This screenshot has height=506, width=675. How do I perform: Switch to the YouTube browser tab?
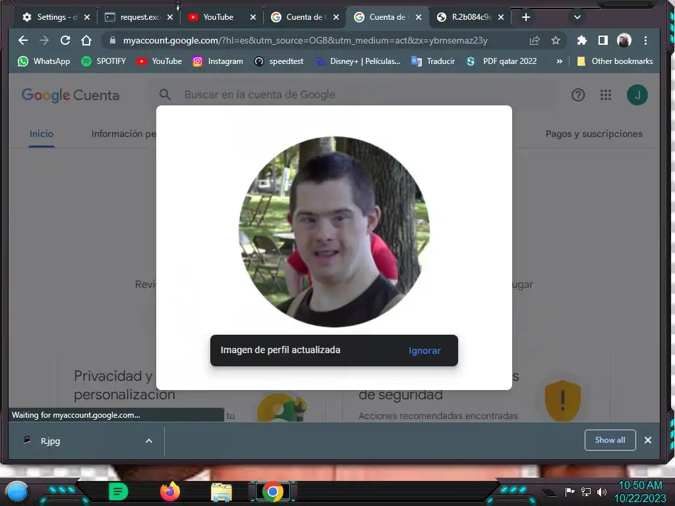[218, 17]
